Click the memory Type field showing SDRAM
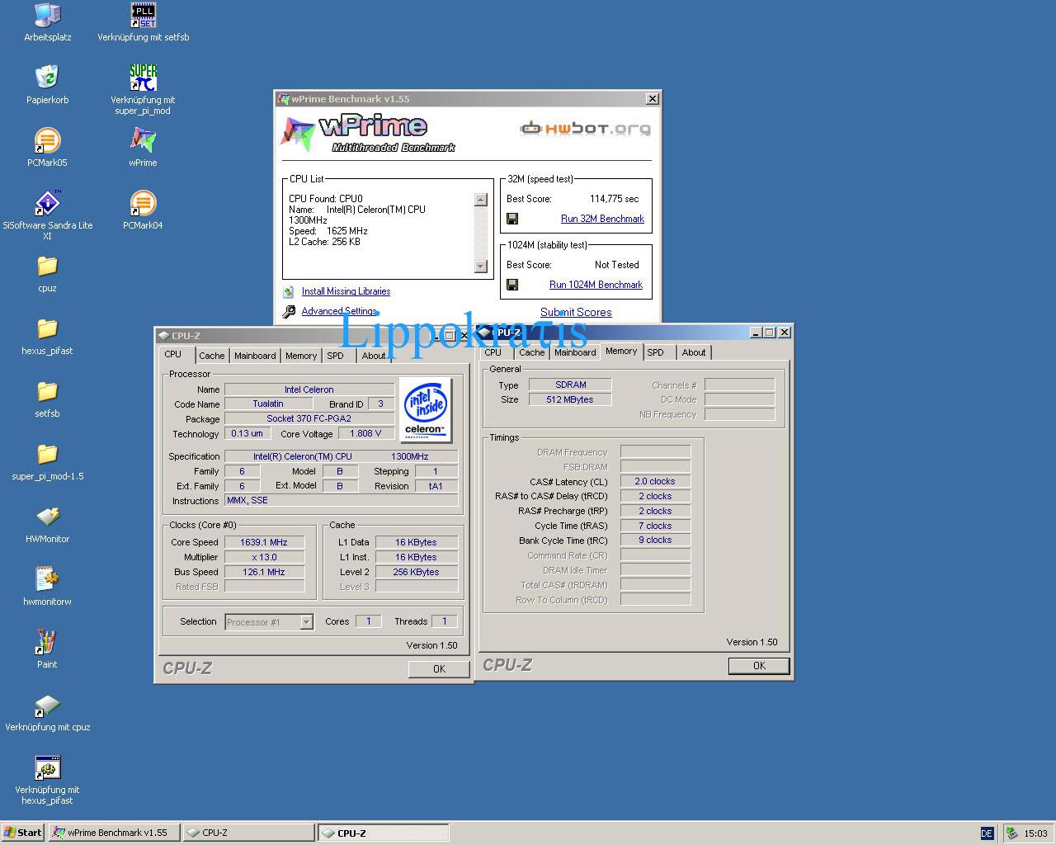This screenshot has height=845, width=1056. tap(570, 385)
